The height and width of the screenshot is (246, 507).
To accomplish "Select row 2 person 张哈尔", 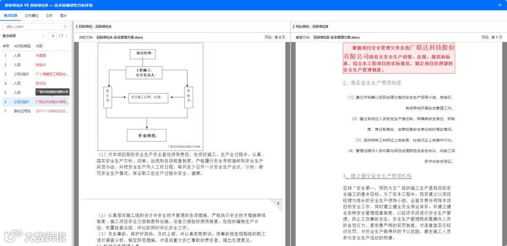I will pos(35,65).
